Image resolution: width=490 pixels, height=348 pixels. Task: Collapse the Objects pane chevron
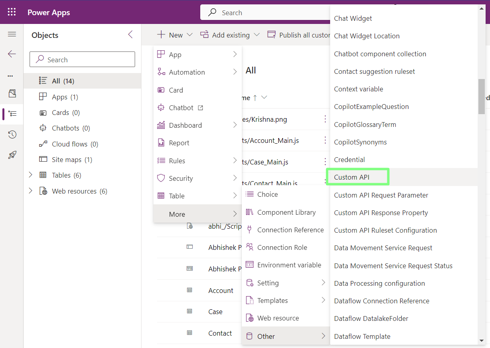coord(130,35)
